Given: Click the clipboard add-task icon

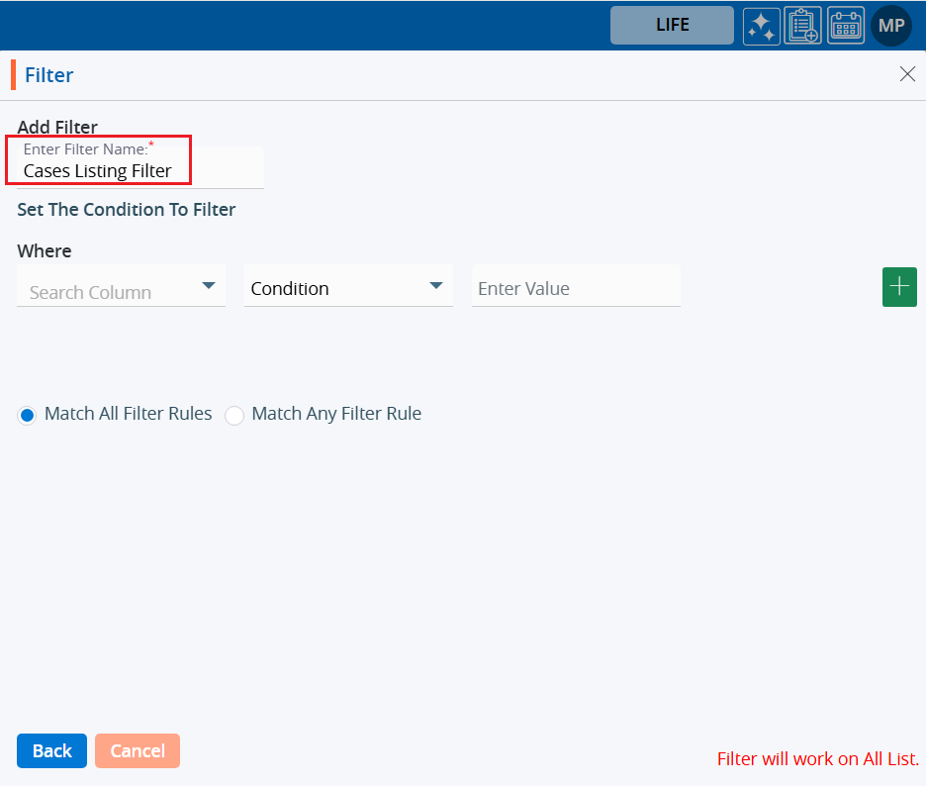Looking at the screenshot, I should tap(802, 26).
